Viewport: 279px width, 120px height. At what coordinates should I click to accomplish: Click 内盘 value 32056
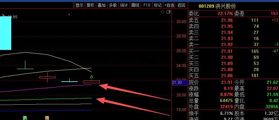click(x=272, y=107)
